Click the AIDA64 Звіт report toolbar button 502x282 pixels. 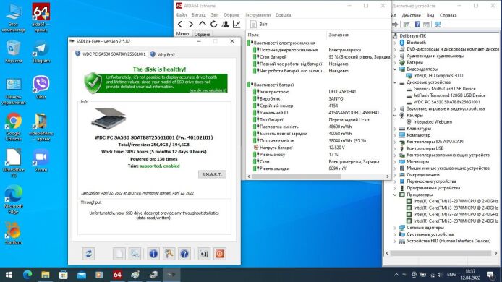259,24
